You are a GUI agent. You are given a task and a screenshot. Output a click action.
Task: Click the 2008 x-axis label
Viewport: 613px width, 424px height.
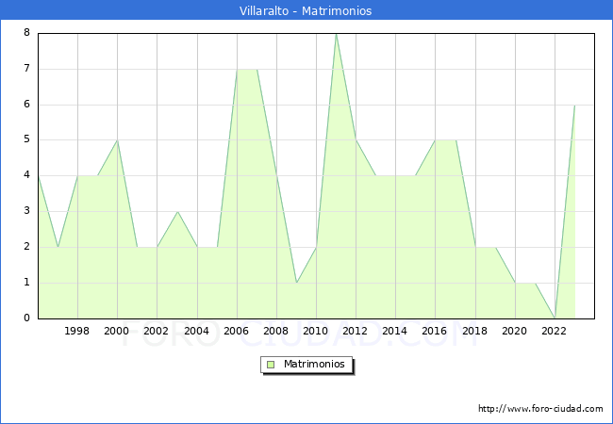(276, 331)
